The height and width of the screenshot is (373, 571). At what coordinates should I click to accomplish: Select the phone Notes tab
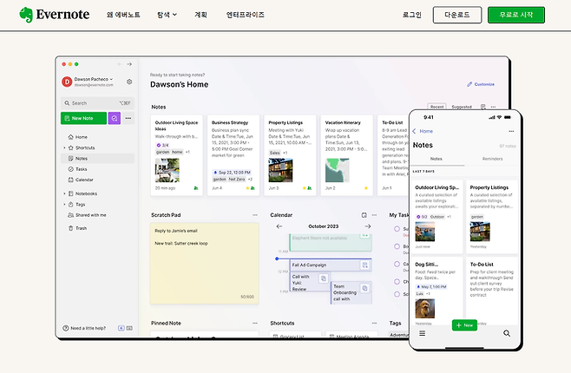pos(436,159)
